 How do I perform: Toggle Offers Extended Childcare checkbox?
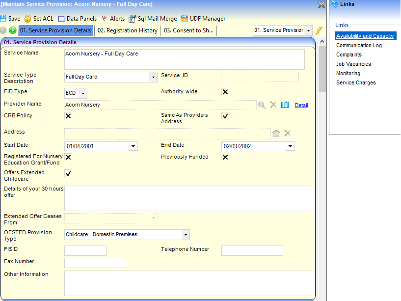tap(68, 173)
